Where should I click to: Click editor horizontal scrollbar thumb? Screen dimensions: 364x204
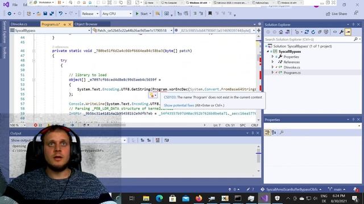(113, 125)
